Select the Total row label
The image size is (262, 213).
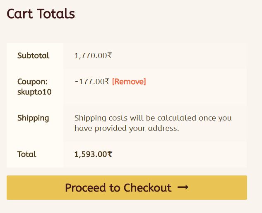click(x=26, y=154)
